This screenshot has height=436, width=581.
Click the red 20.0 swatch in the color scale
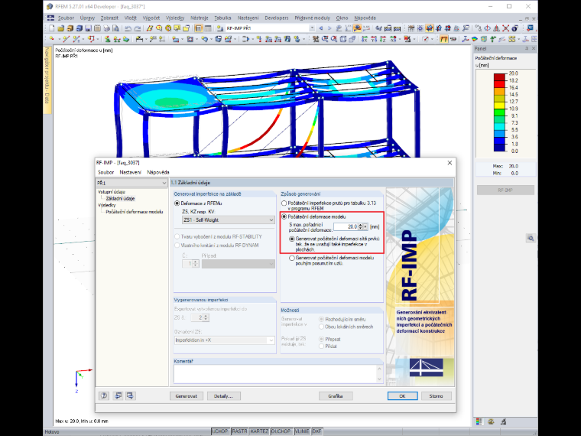(499, 76)
